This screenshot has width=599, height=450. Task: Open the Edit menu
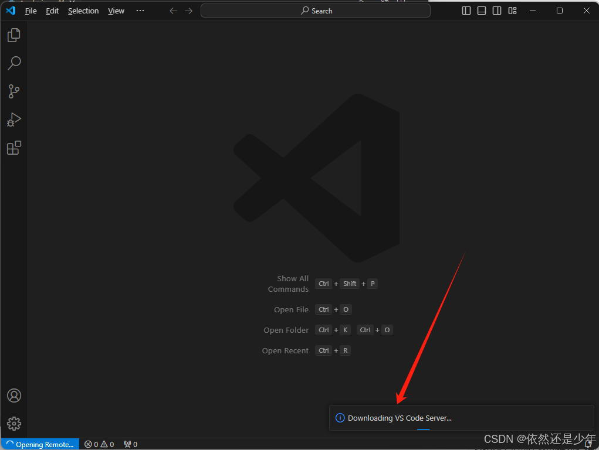52,11
